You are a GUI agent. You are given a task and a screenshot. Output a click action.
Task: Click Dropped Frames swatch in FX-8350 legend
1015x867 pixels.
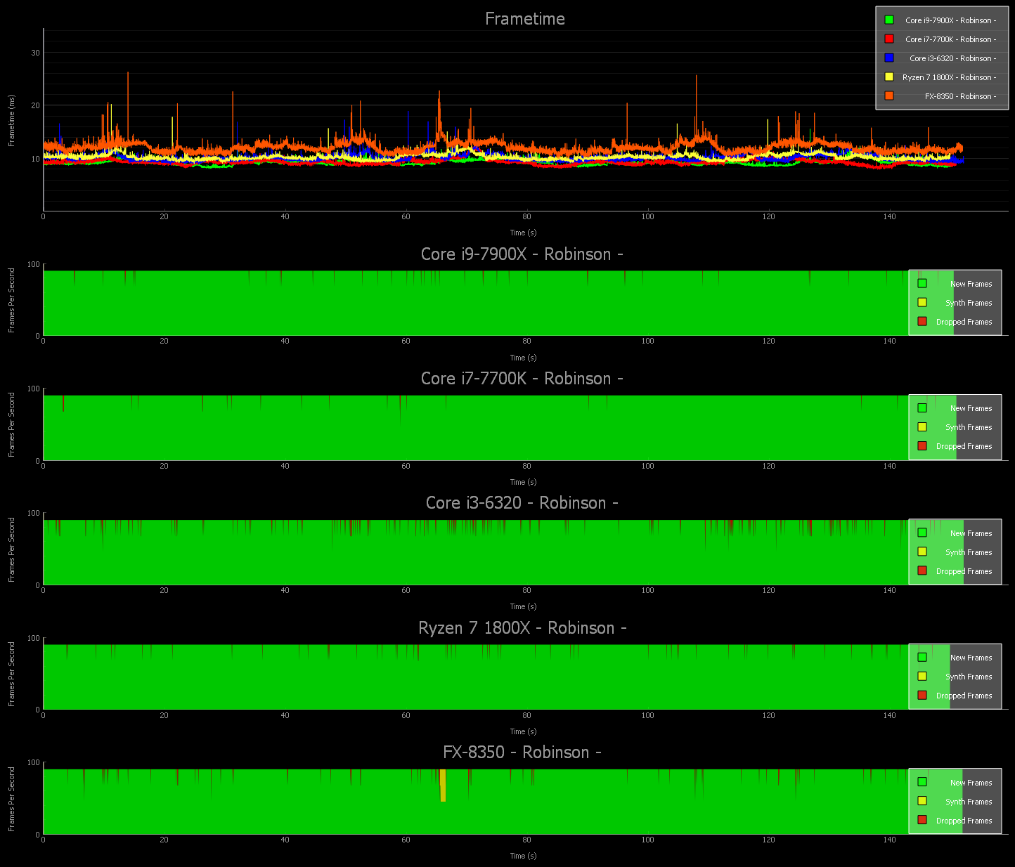(x=922, y=820)
